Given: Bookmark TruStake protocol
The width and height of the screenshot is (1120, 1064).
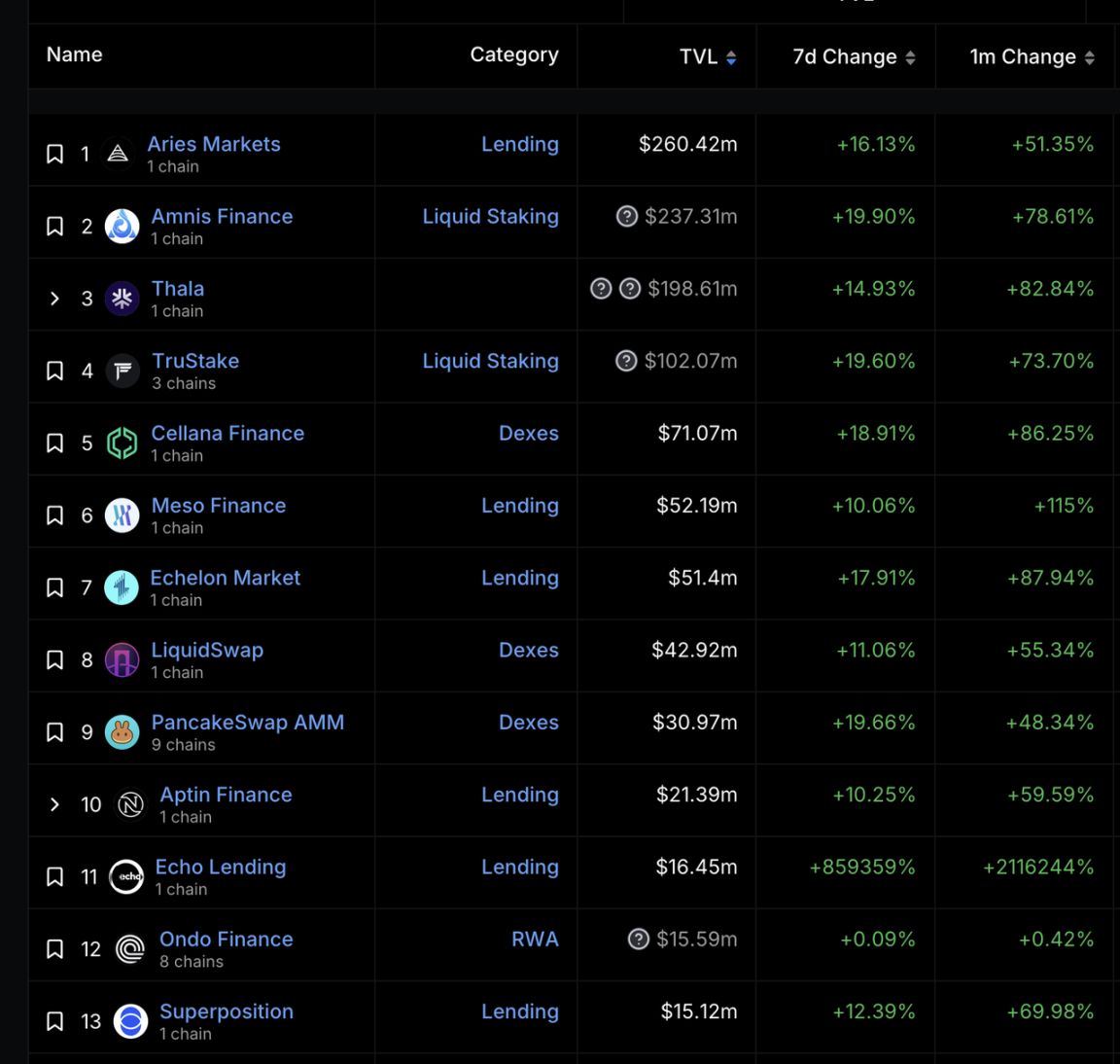Looking at the screenshot, I should click(x=55, y=371).
